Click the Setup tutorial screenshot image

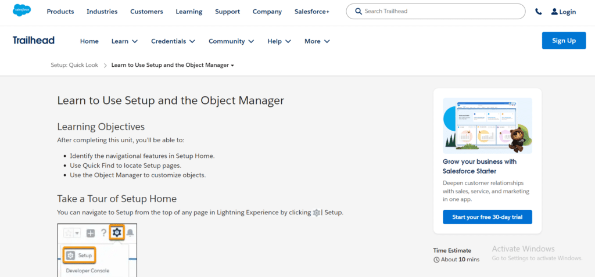tap(97, 250)
